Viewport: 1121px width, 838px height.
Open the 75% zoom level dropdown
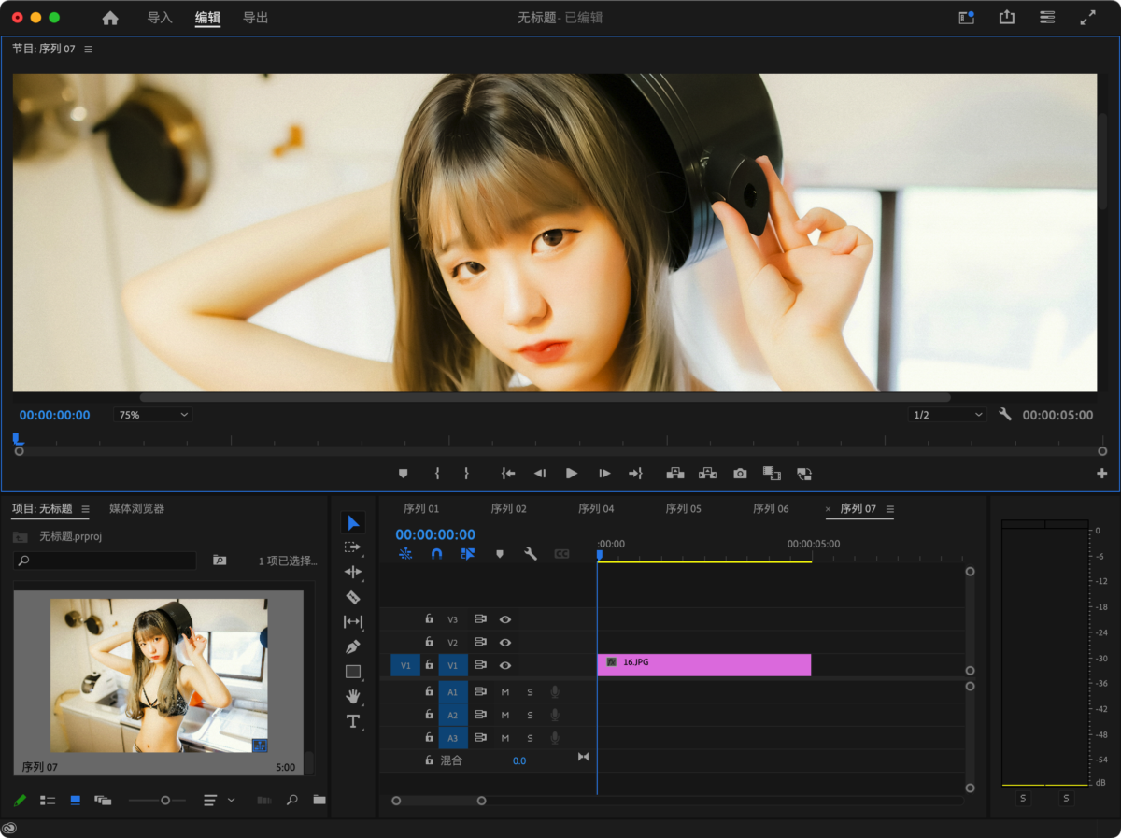tap(153, 415)
